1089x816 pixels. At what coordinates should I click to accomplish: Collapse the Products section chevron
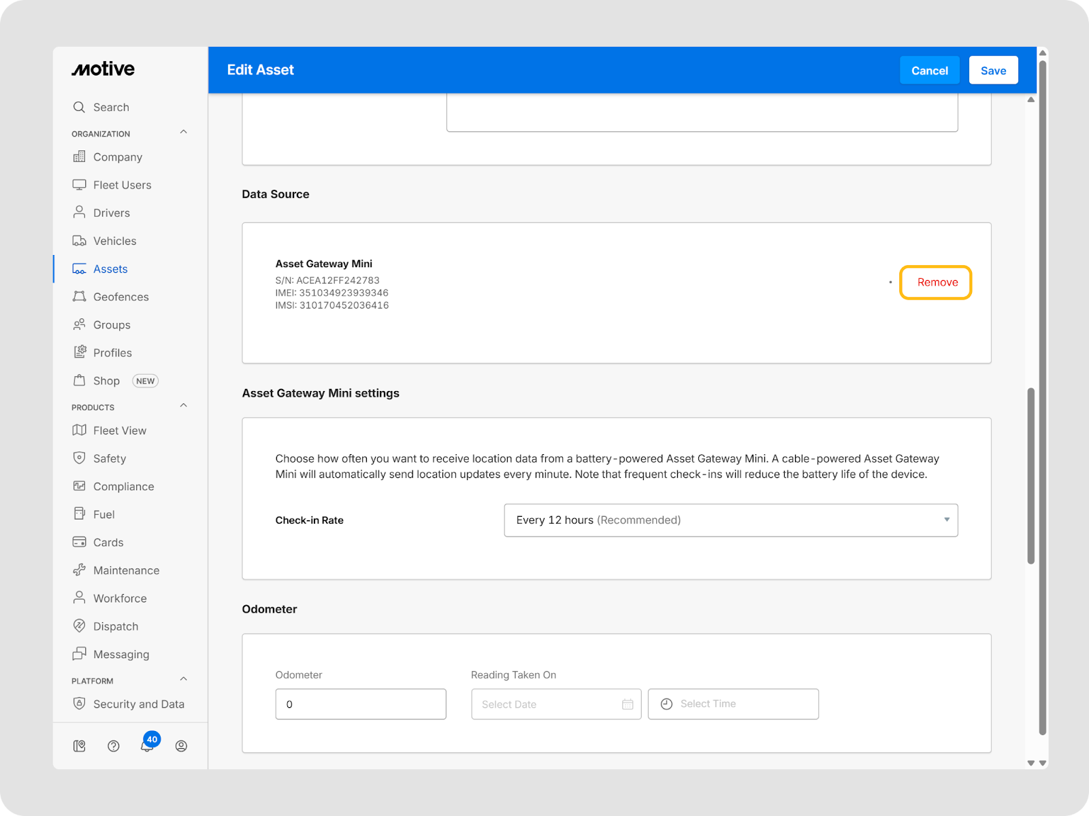(x=183, y=406)
